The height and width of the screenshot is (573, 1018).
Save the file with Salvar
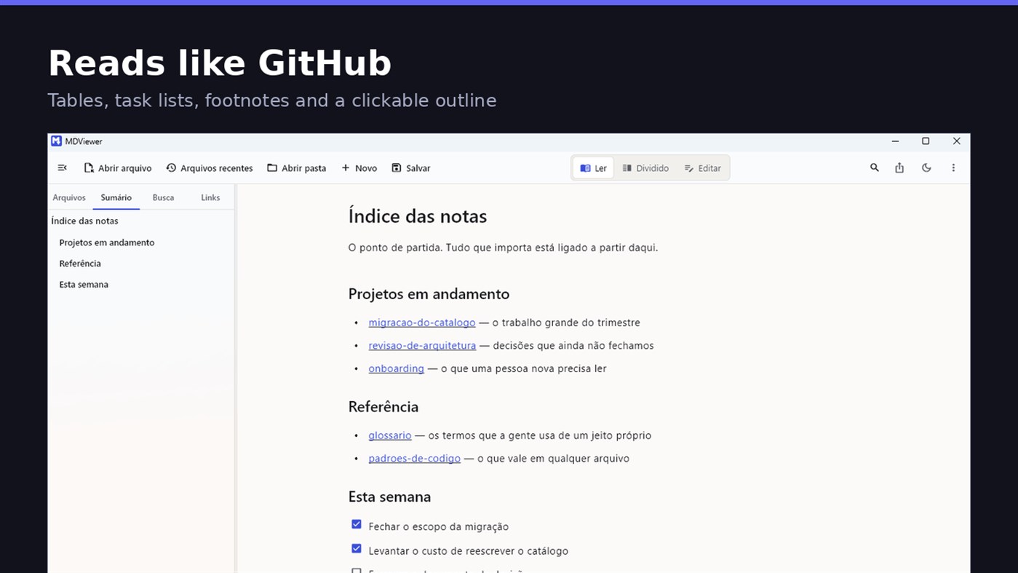tap(411, 168)
